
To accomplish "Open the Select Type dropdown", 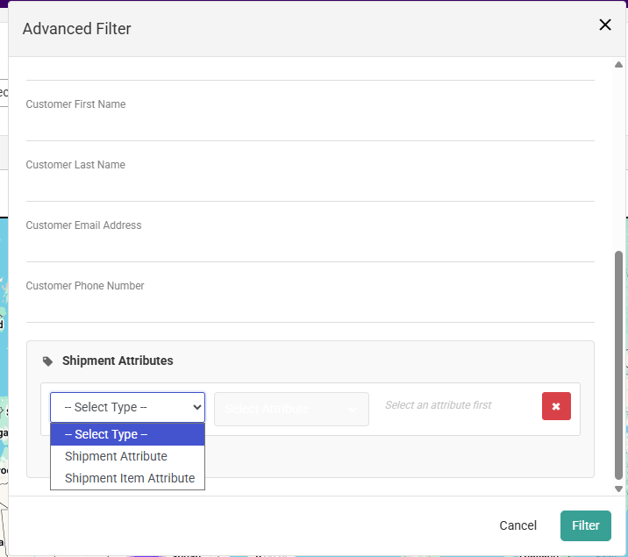I will coord(127,407).
